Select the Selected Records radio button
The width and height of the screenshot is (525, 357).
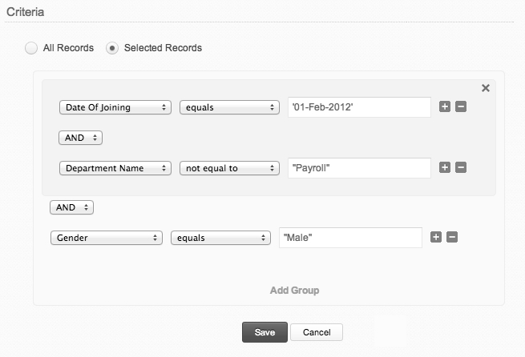tap(112, 48)
